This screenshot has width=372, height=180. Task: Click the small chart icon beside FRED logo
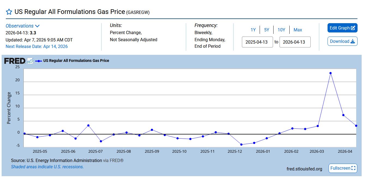(30, 61)
